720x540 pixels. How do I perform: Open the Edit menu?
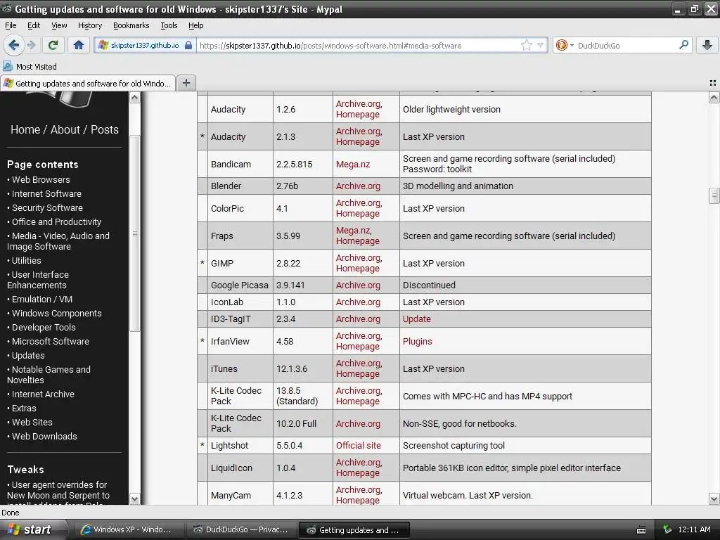[34, 25]
